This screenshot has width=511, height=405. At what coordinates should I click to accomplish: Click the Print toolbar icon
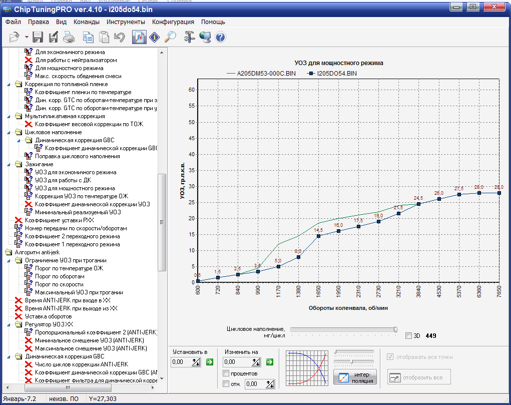pyautogui.click(x=69, y=37)
